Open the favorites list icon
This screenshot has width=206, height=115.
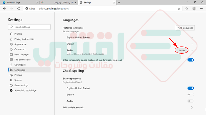point(187,9)
